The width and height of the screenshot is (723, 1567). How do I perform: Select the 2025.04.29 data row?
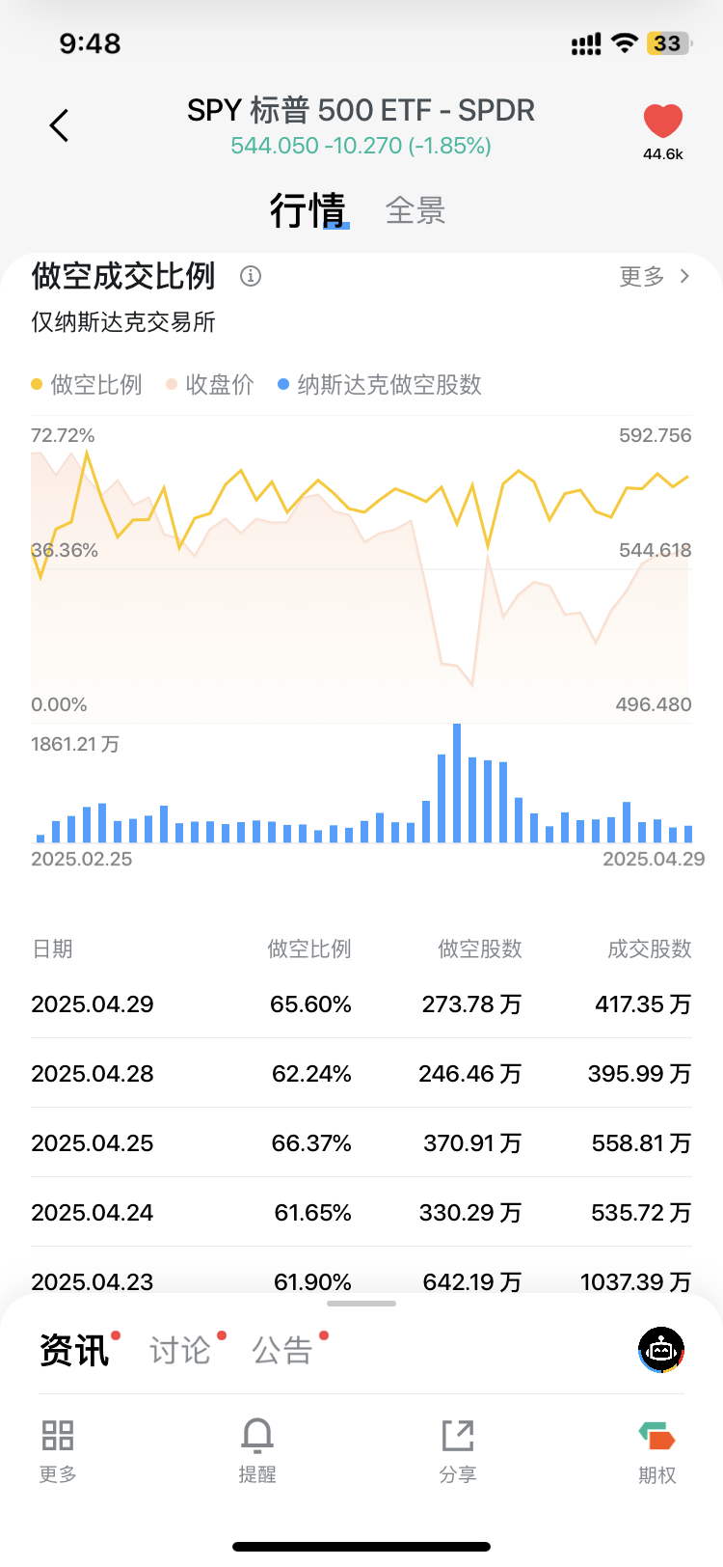[x=361, y=1004]
